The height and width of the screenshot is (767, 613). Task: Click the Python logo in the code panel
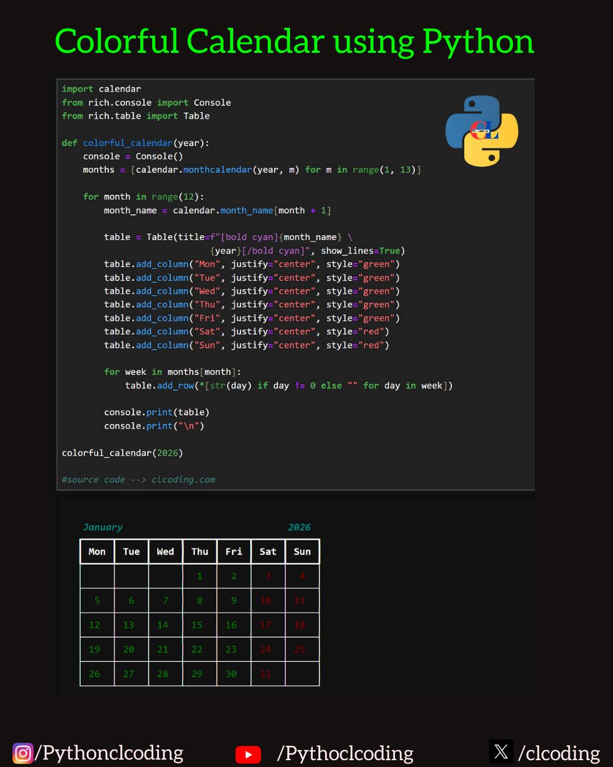click(x=482, y=131)
